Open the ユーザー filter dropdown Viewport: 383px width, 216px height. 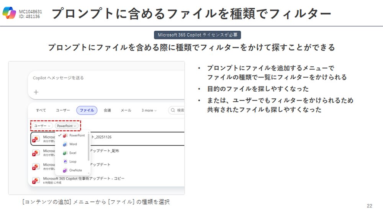pyautogui.click(x=42, y=126)
